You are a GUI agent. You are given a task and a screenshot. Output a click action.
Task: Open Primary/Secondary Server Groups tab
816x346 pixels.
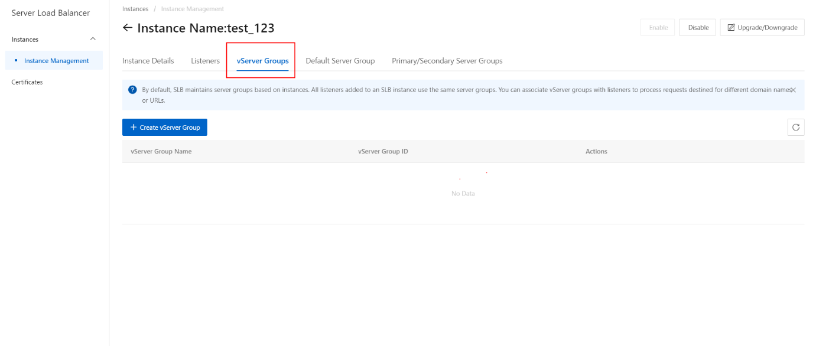pyautogui.click(x=447, y=61)
